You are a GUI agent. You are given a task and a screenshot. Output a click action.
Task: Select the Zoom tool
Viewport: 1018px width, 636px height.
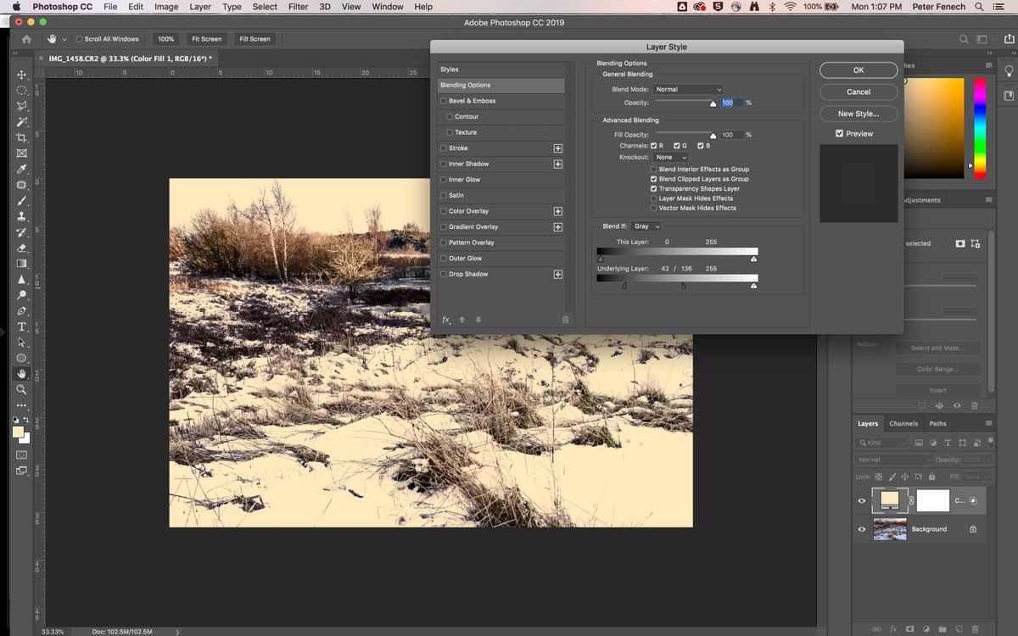tap(21, 390)
